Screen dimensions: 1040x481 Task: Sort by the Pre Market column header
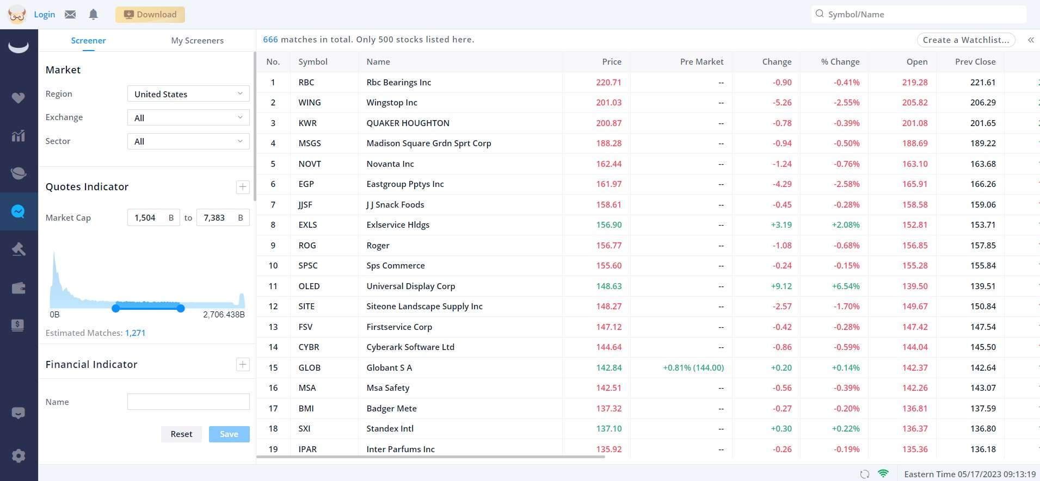701,62
